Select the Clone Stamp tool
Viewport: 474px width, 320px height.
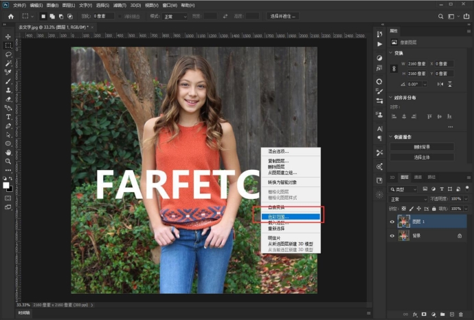(8, 90)
